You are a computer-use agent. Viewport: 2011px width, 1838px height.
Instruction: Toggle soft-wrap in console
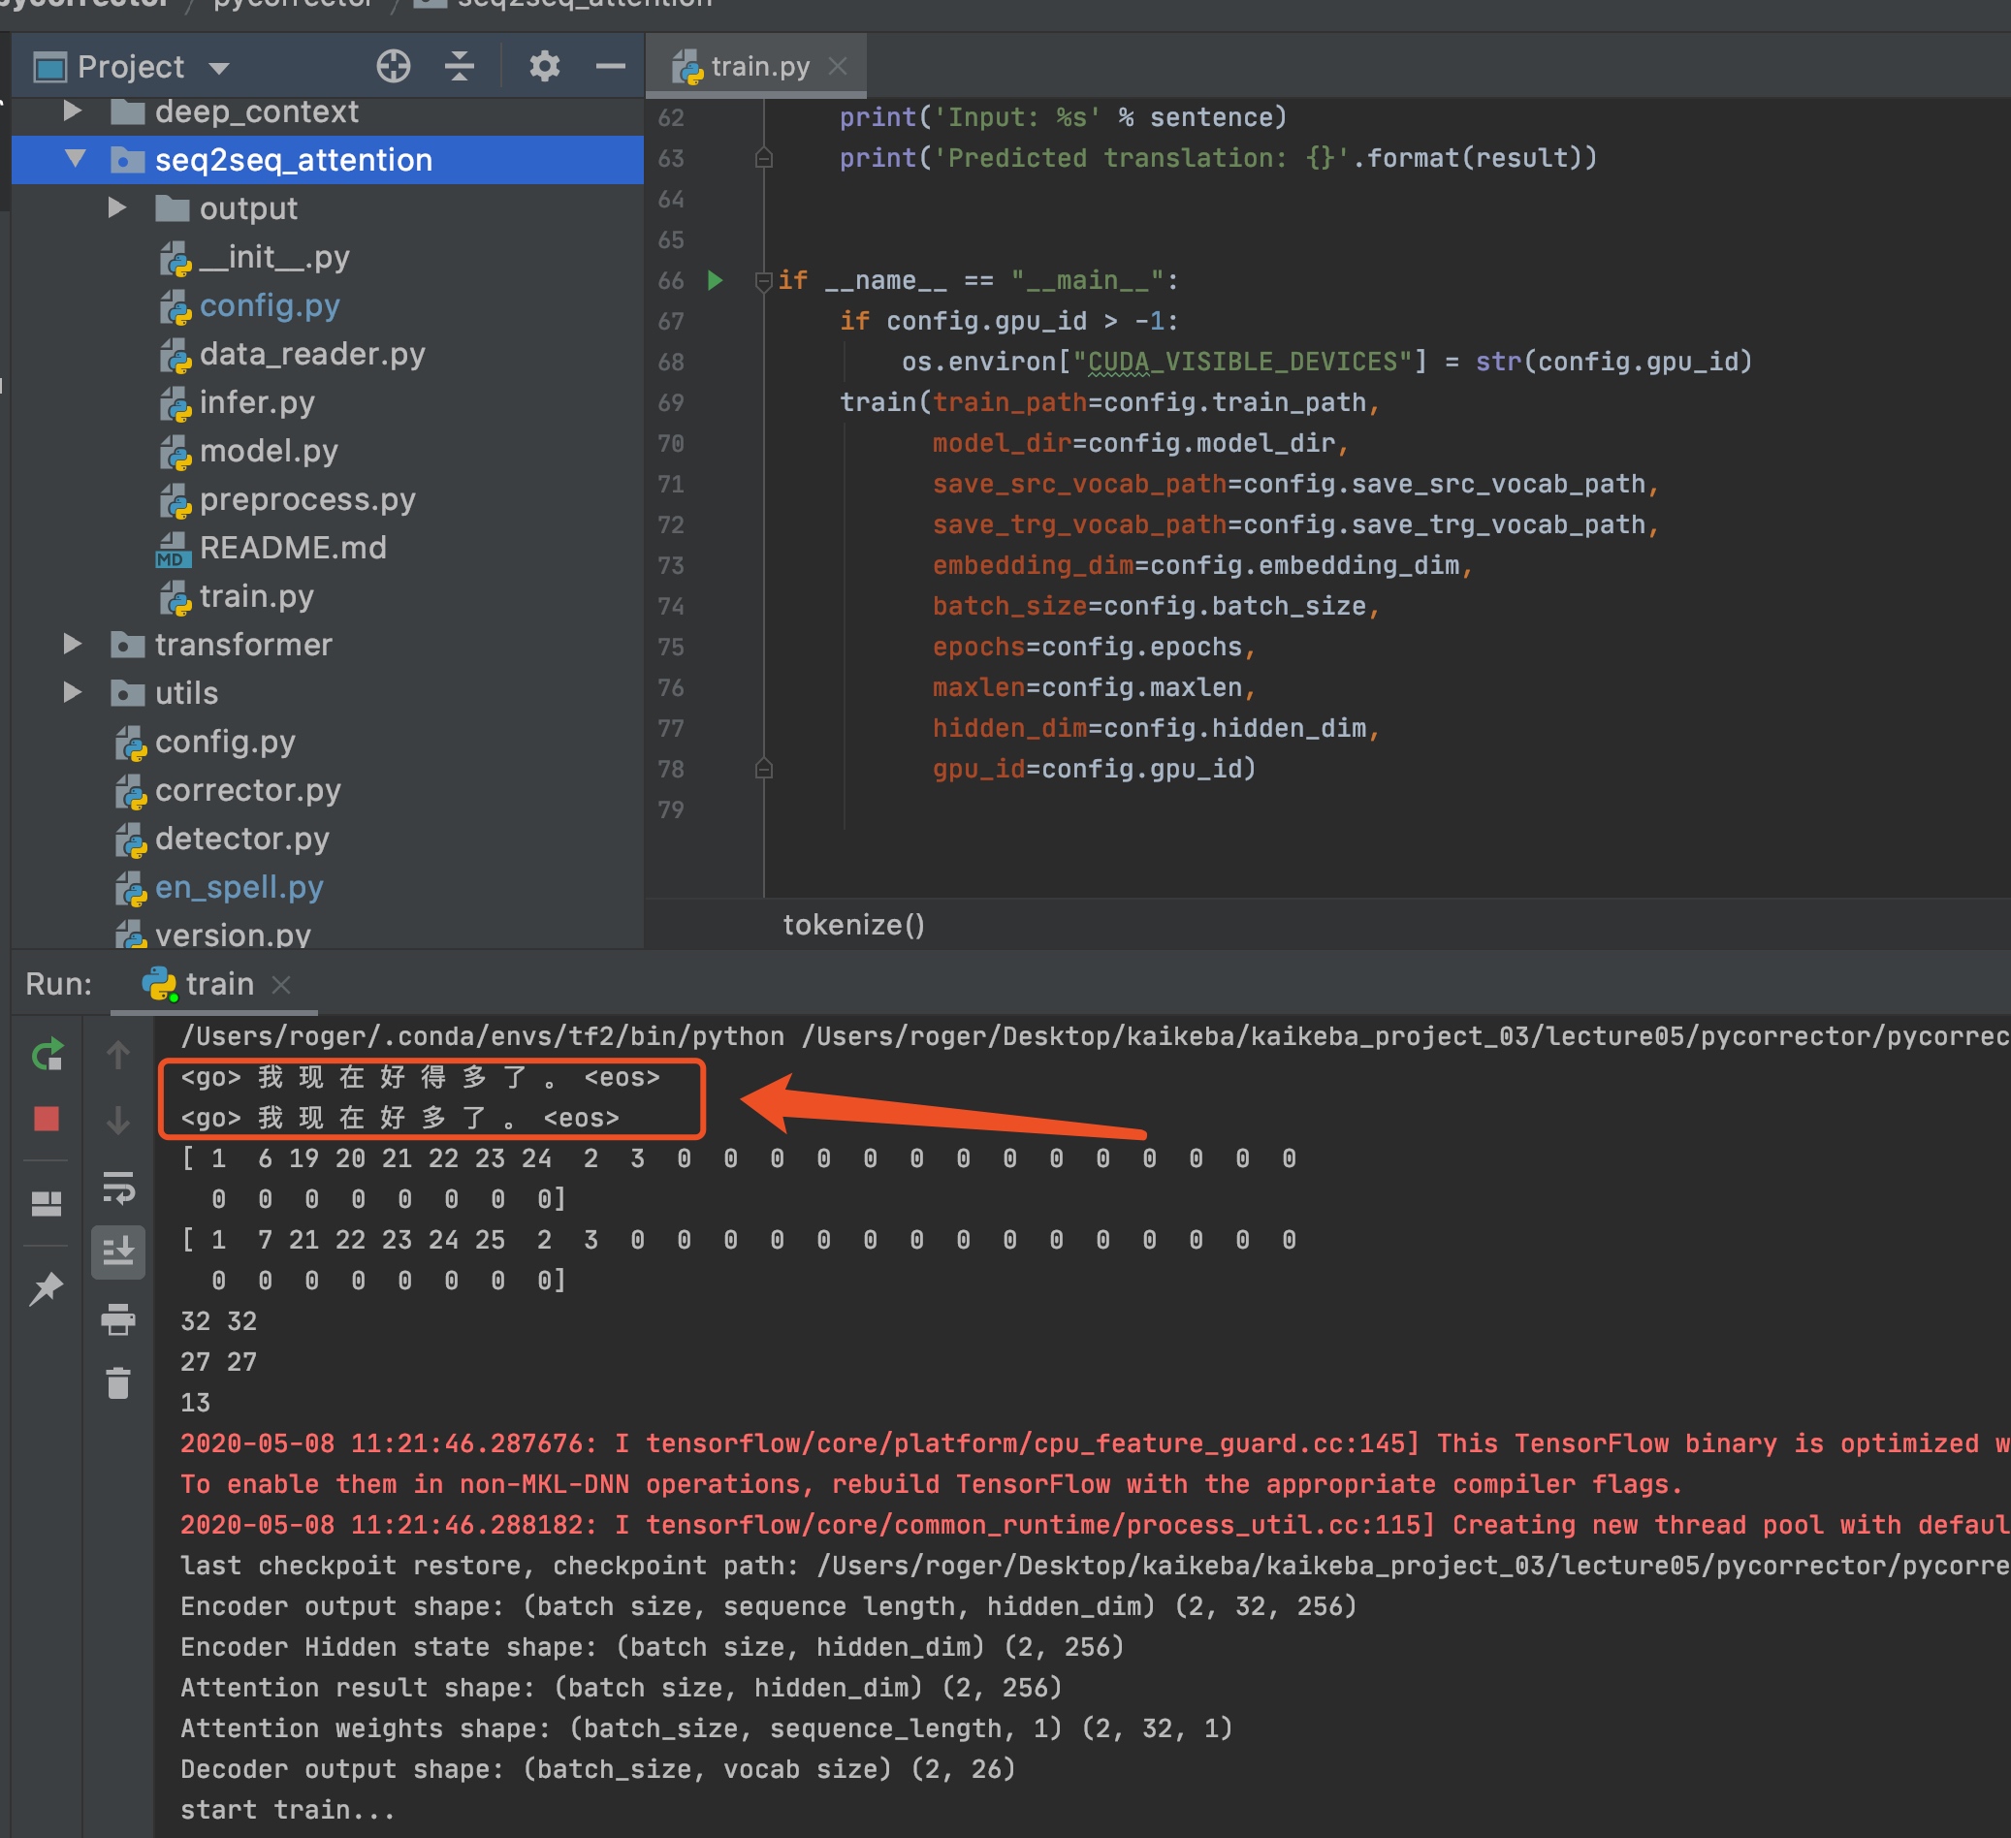(117, 1187)
